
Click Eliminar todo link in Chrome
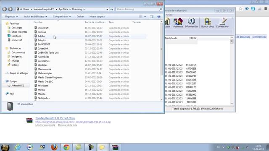coord(259,37)
